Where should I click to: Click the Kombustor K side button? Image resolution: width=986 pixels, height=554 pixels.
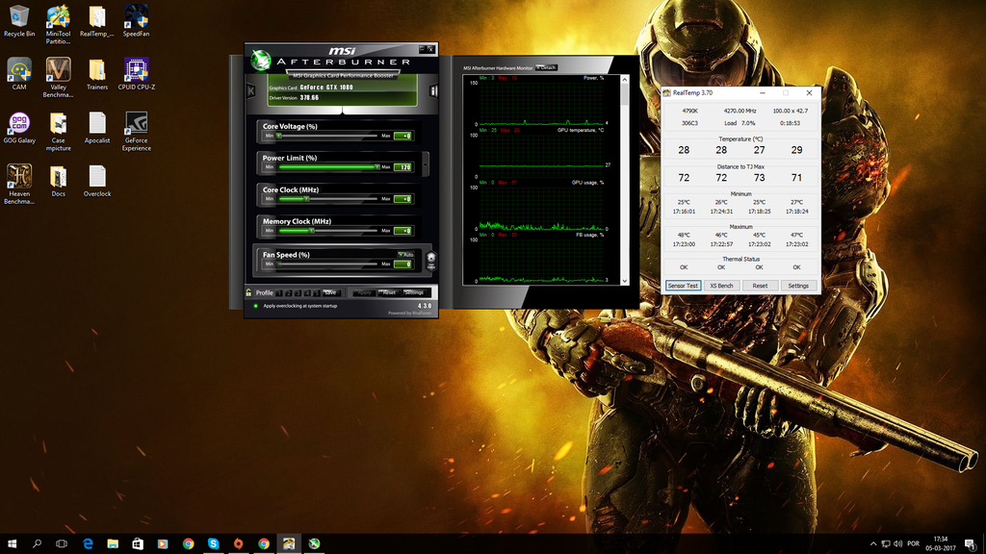coord(251,91)
